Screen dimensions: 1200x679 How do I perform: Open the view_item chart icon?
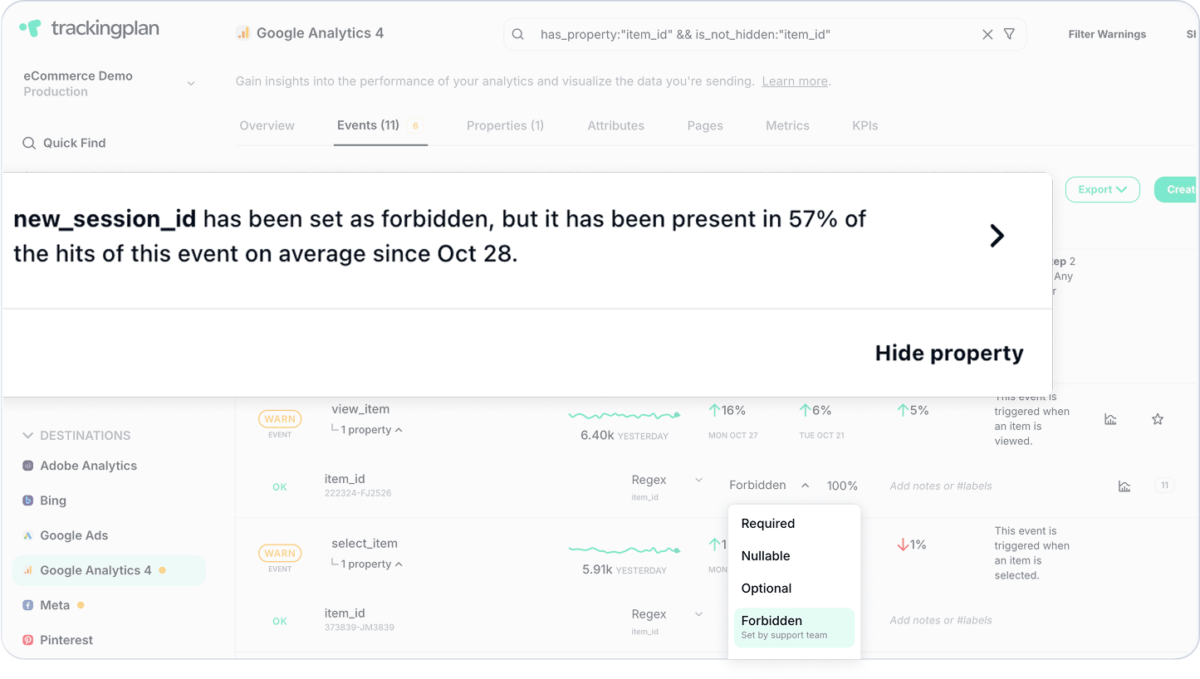click(x=1110, y=419)
